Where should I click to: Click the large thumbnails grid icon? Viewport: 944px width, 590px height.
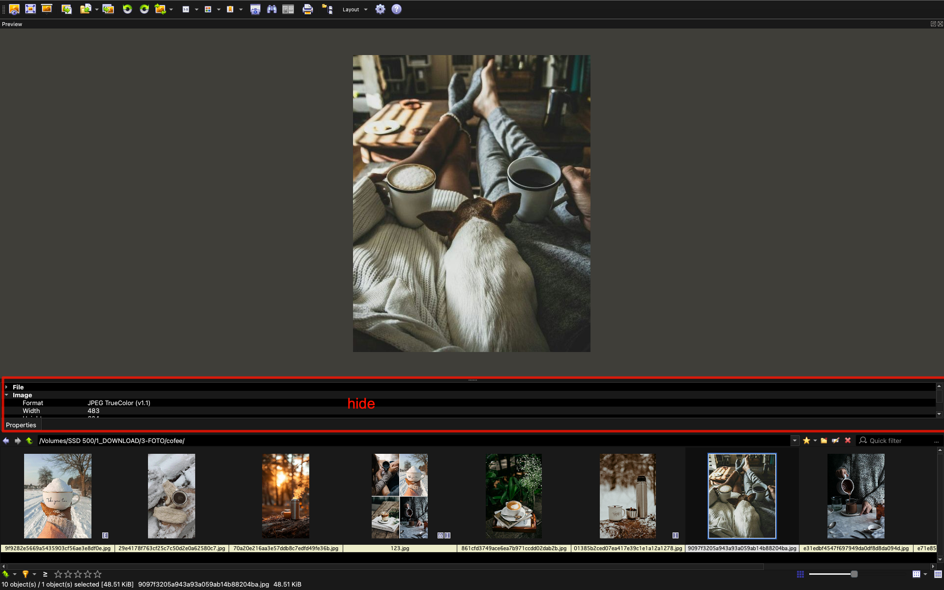(938, 574)
